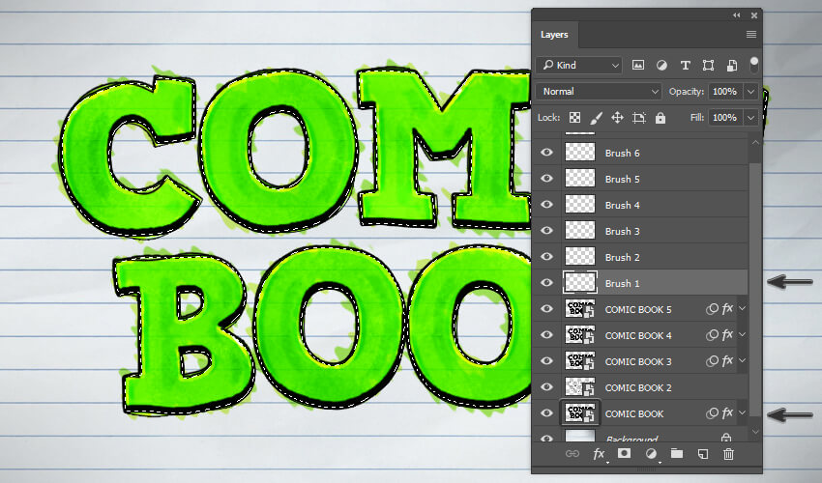Create new fill or adjustment layer
822x483 pixels.
pos(651,454)
